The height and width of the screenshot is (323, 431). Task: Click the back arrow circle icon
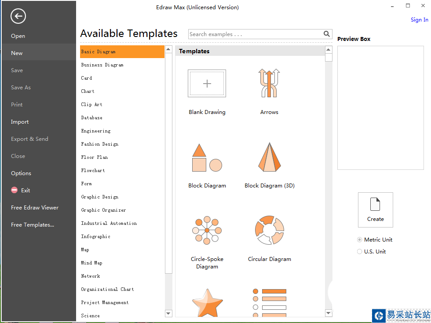click(x=18, y=16)
